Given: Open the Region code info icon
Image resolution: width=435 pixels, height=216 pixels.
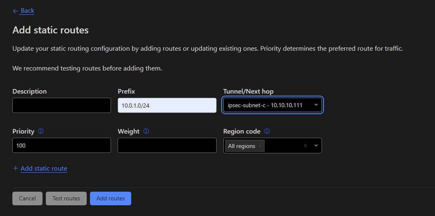Looking at the screenshot, I should [x=267, y=131].
